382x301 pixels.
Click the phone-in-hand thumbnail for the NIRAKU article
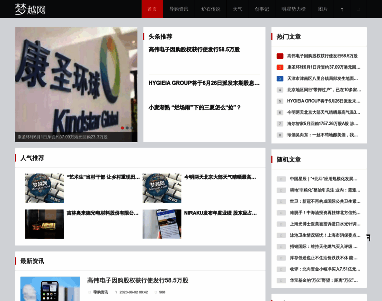click(162, 224)
